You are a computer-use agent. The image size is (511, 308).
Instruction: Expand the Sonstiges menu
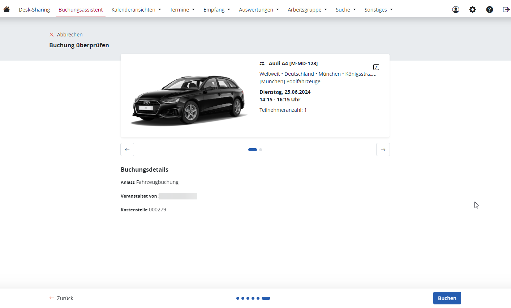[x=379, y=10]
